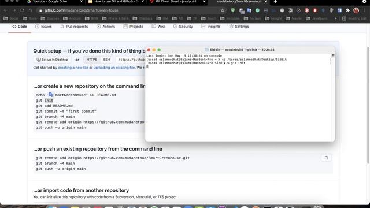
Task: Open the Chrome profile avatar
Action: click(x=356, y=10)
